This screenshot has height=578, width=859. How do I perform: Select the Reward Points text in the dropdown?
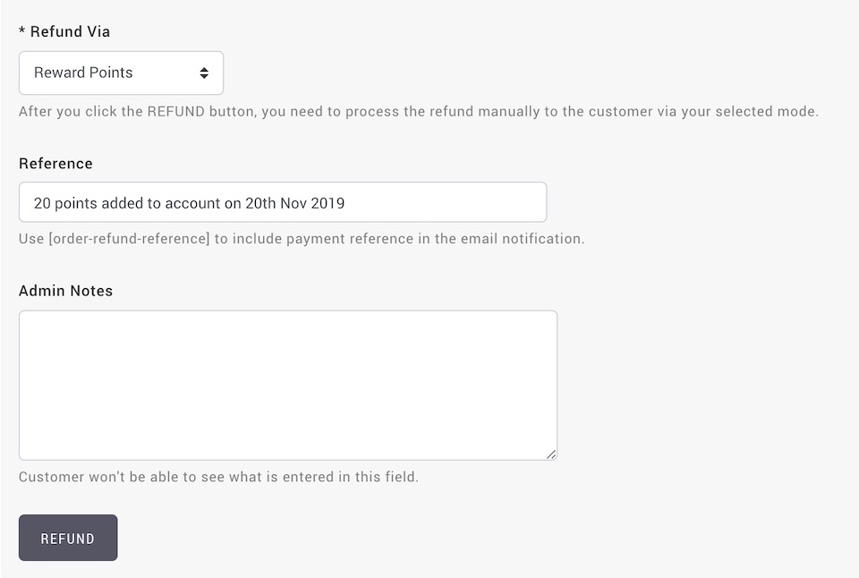(x=83, y=72)
